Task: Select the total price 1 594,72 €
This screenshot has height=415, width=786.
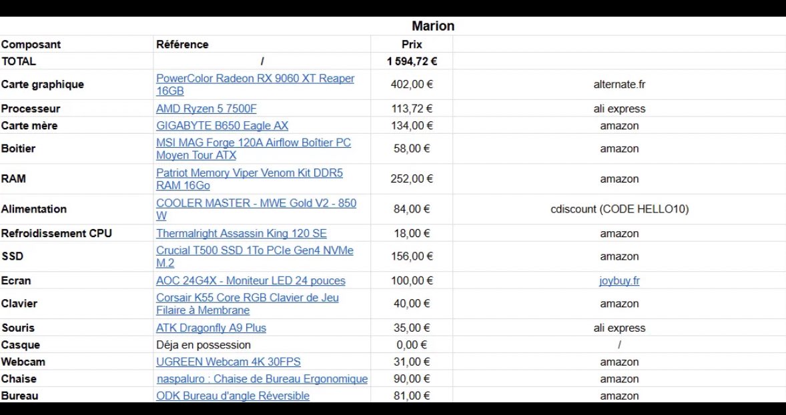Action: 412,61
